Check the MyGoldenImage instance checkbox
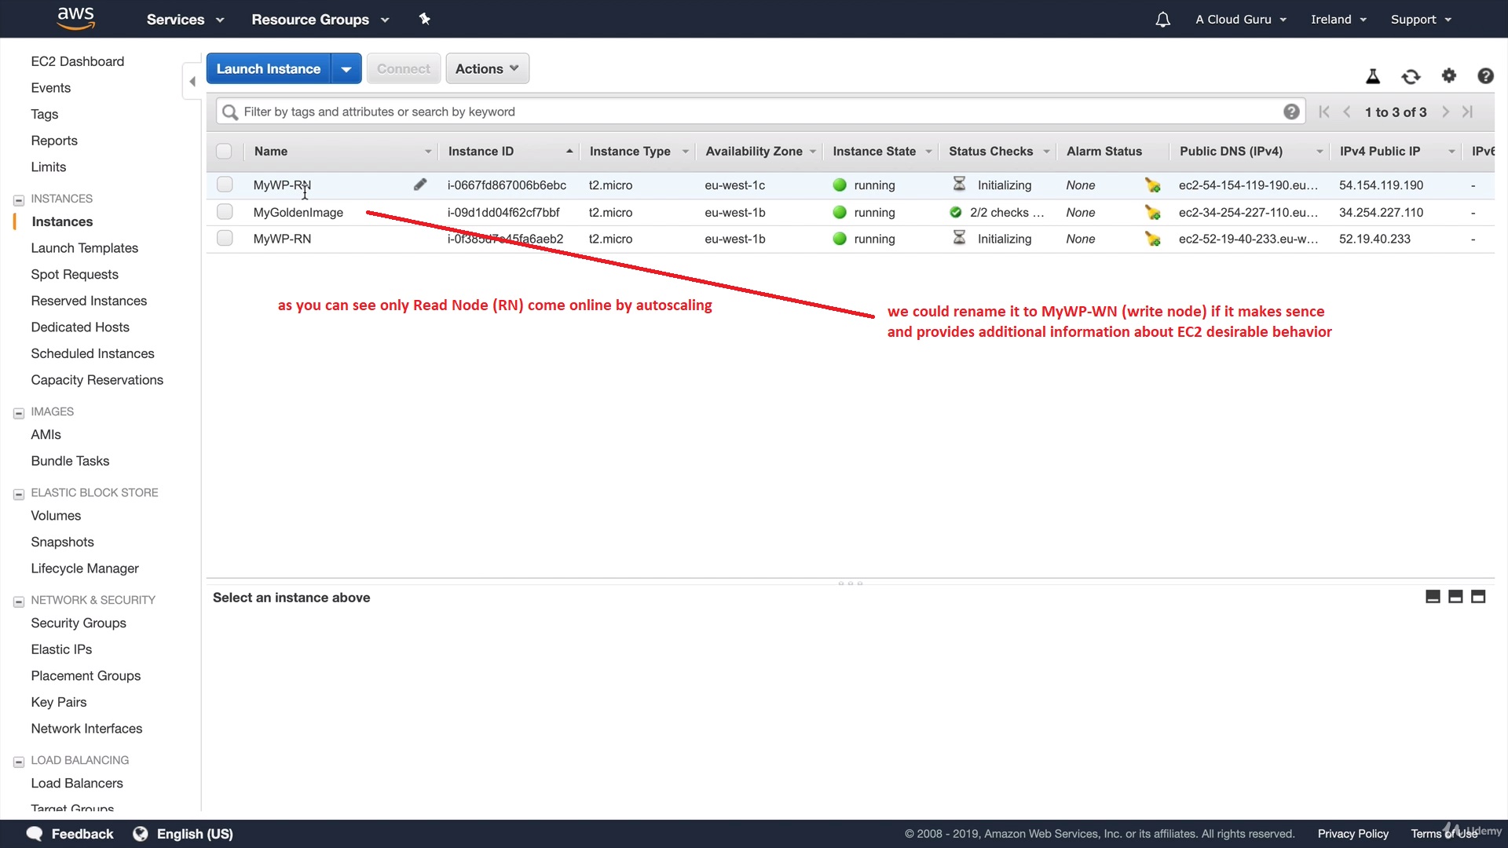The height and width of the screenshot is (848, 1508). click(x=225, y=212)
